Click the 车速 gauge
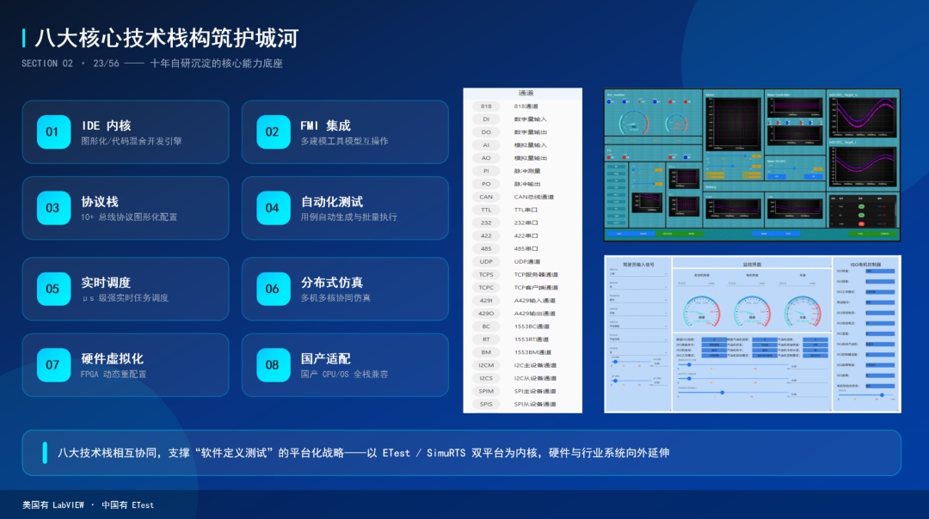This screenshot has height=519, width=929. point(803,311)
